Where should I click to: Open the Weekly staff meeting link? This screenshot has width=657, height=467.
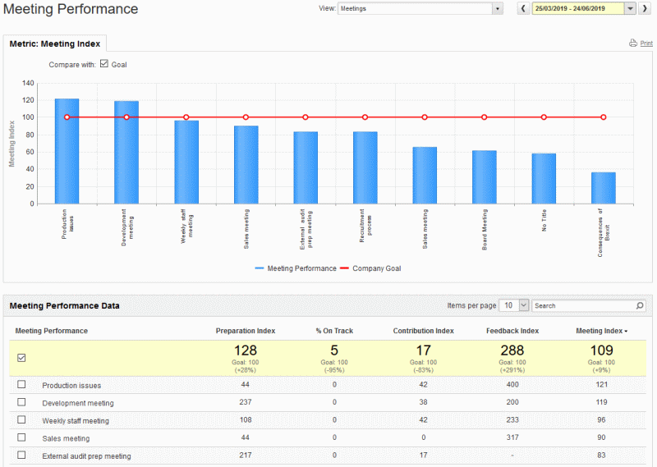[76, 420]
